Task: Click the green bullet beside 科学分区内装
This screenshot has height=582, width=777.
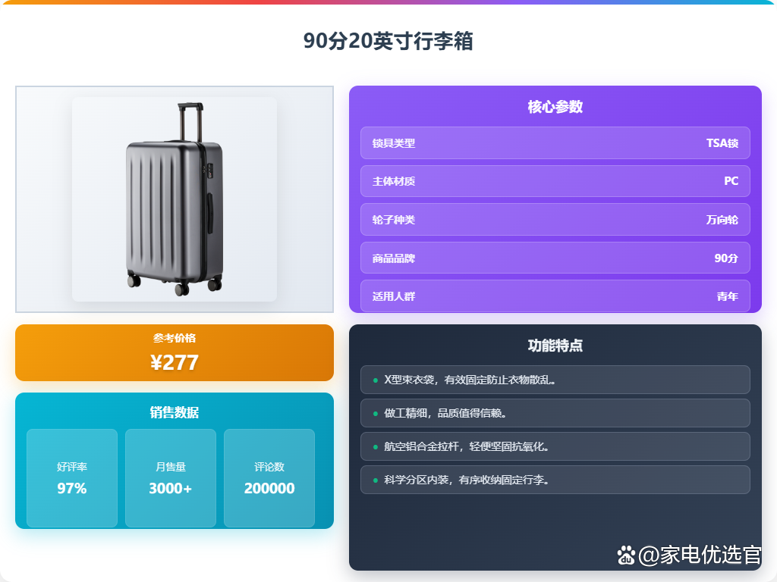Action: click(375, 480)
